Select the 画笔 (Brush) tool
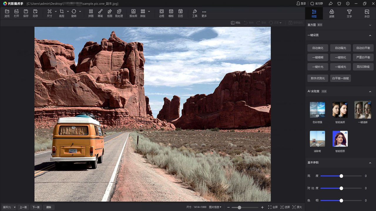 100,13
